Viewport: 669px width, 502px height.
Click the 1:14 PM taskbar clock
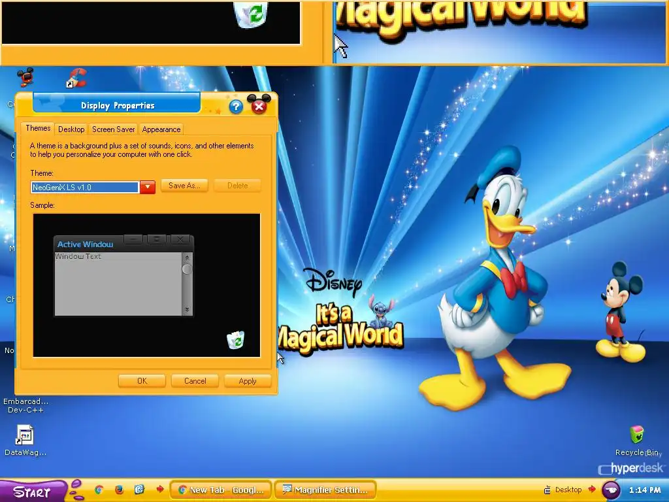645,490
